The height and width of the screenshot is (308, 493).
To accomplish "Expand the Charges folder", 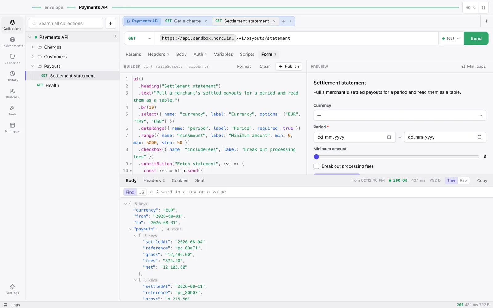I will [x=32, y=47].
